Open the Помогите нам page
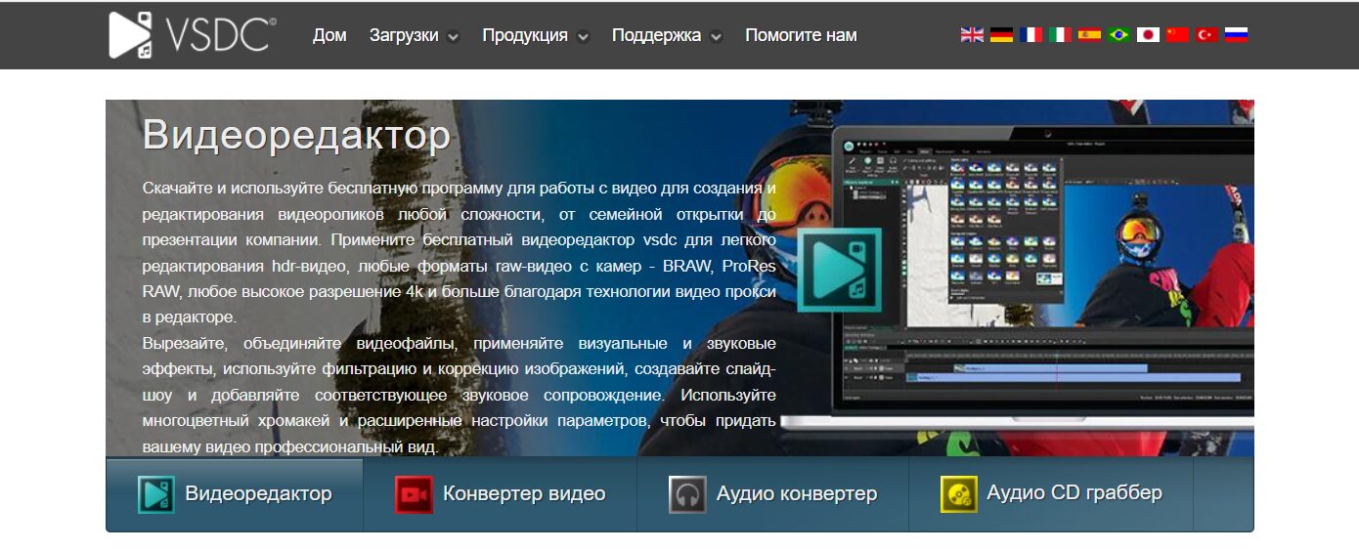The width and height of the screenshot is (1359, 551). pyautogui.click(x=801, y=35)
